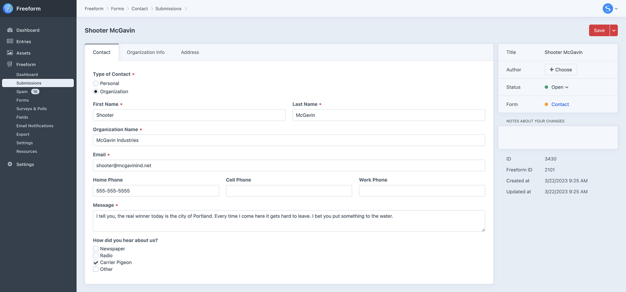
Task: Click the green Open status indicator dot
Action: [x=547, y=87]
